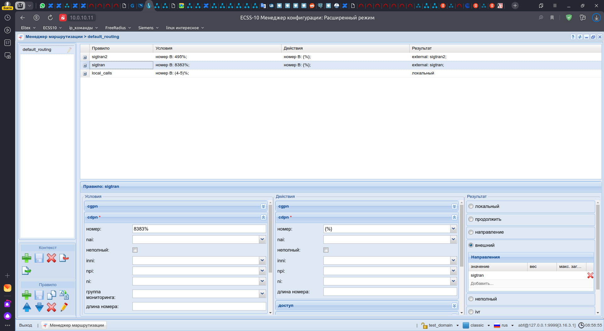Select the локальный result radio button
The height and width of the screenshot is (331, 604).
click(471, 206)
